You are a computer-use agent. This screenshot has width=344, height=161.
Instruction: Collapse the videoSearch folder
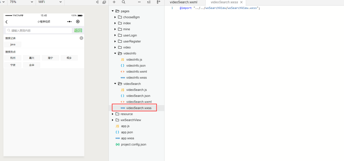115,84
